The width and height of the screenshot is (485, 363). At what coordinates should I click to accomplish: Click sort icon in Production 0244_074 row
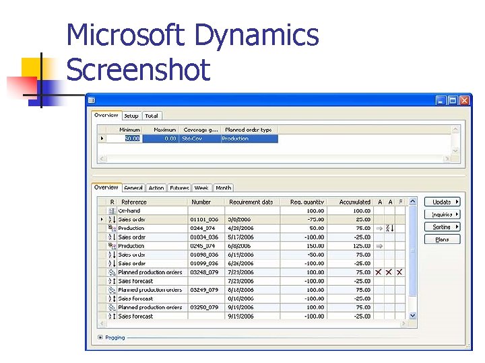coord(390,229)
